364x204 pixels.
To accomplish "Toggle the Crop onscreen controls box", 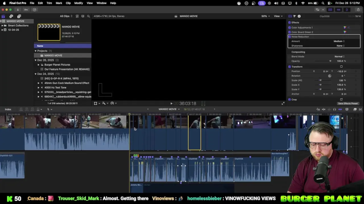I will [341, 99].
